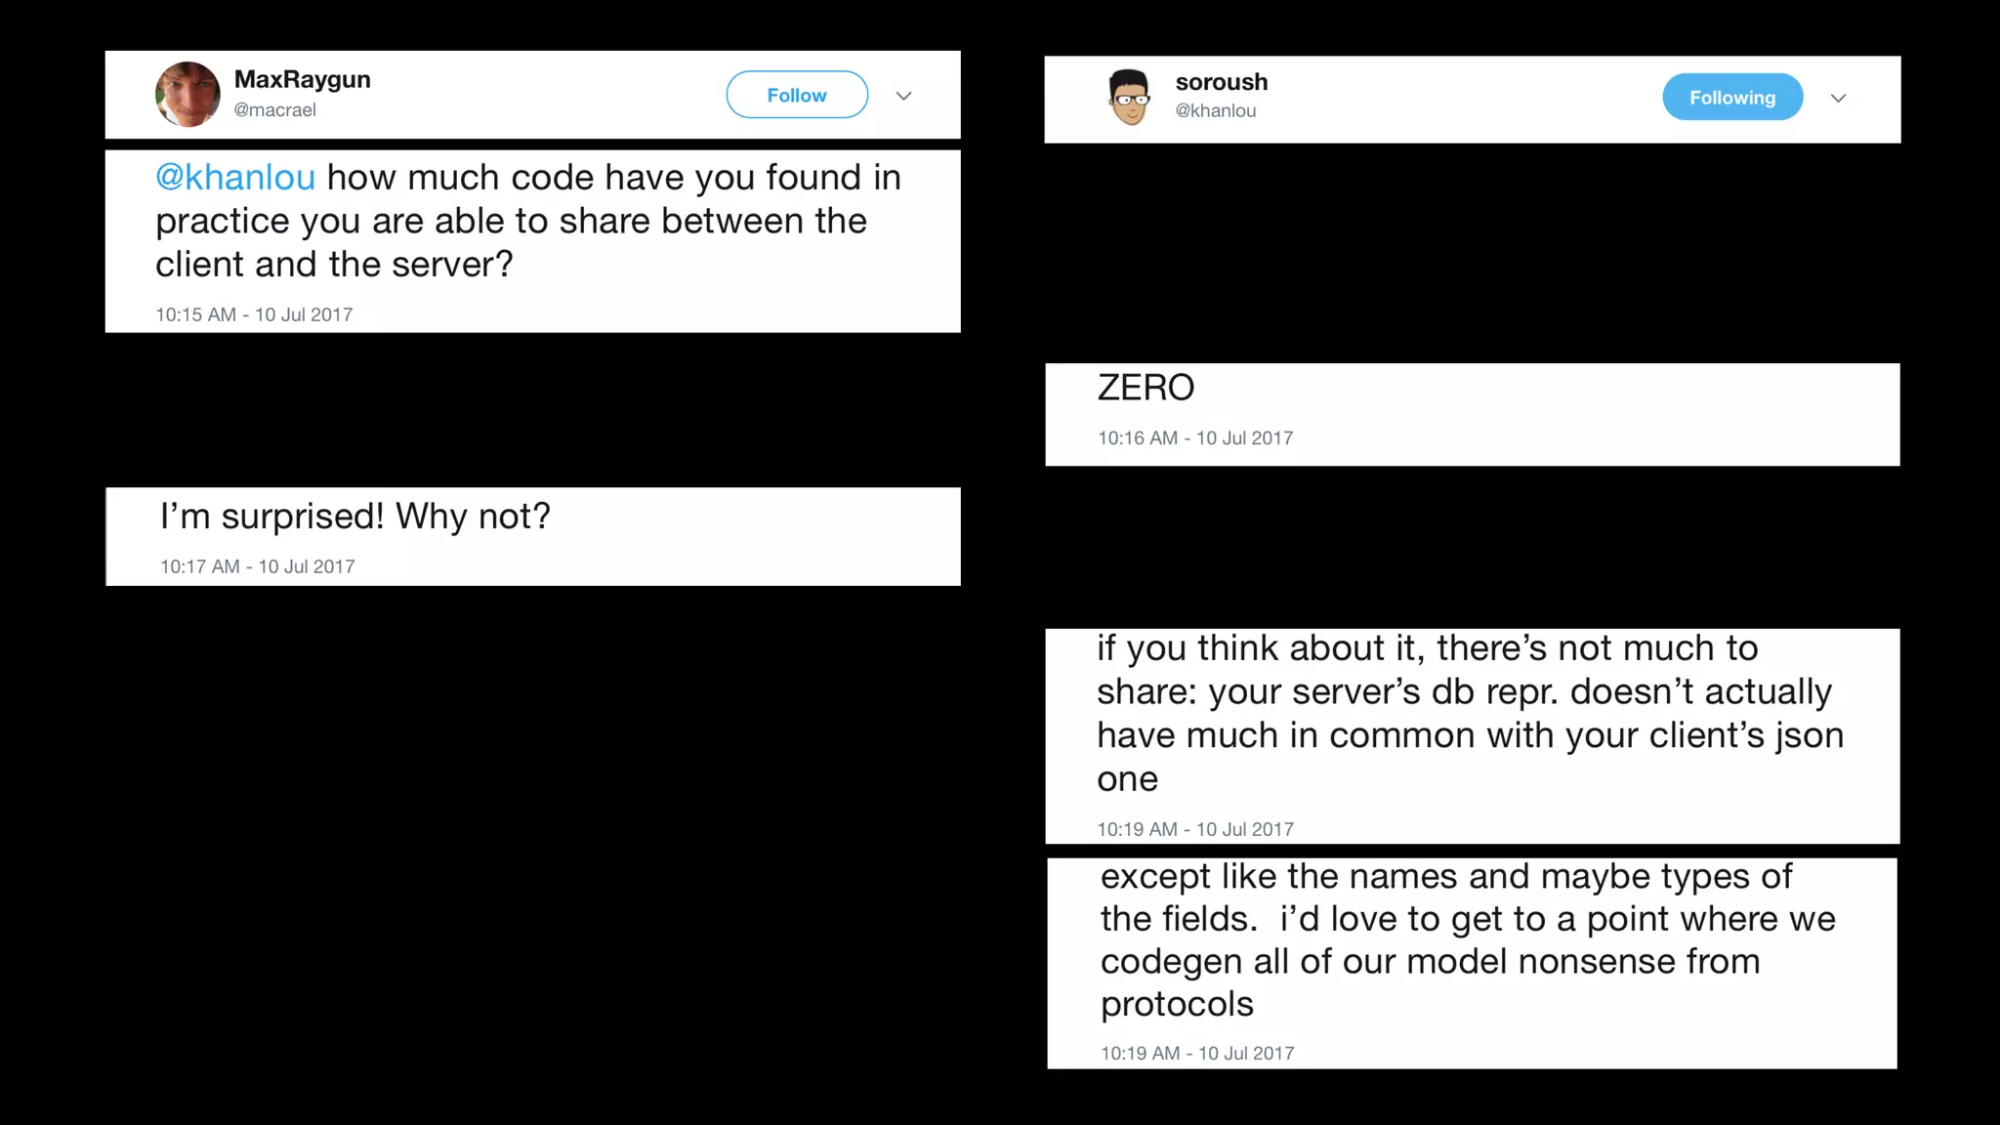Click MaxRaygun's profile avatar
This screenshot has height=1125, width=2000.
(187, 95)
